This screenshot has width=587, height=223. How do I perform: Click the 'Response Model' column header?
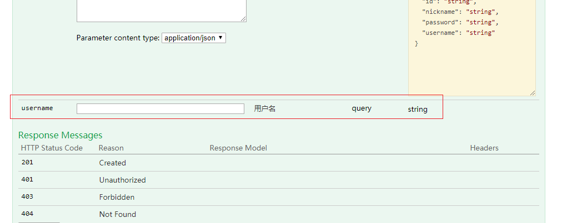tap(238, 148)
